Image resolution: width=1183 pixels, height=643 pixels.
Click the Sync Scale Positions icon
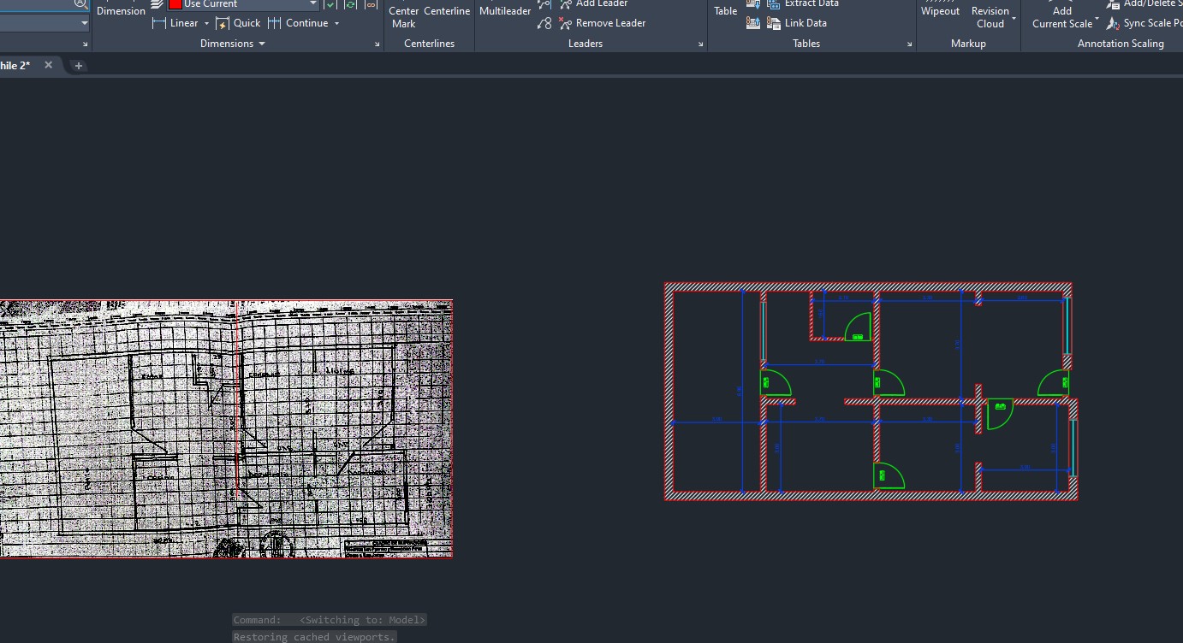[x=1113, y=23]
